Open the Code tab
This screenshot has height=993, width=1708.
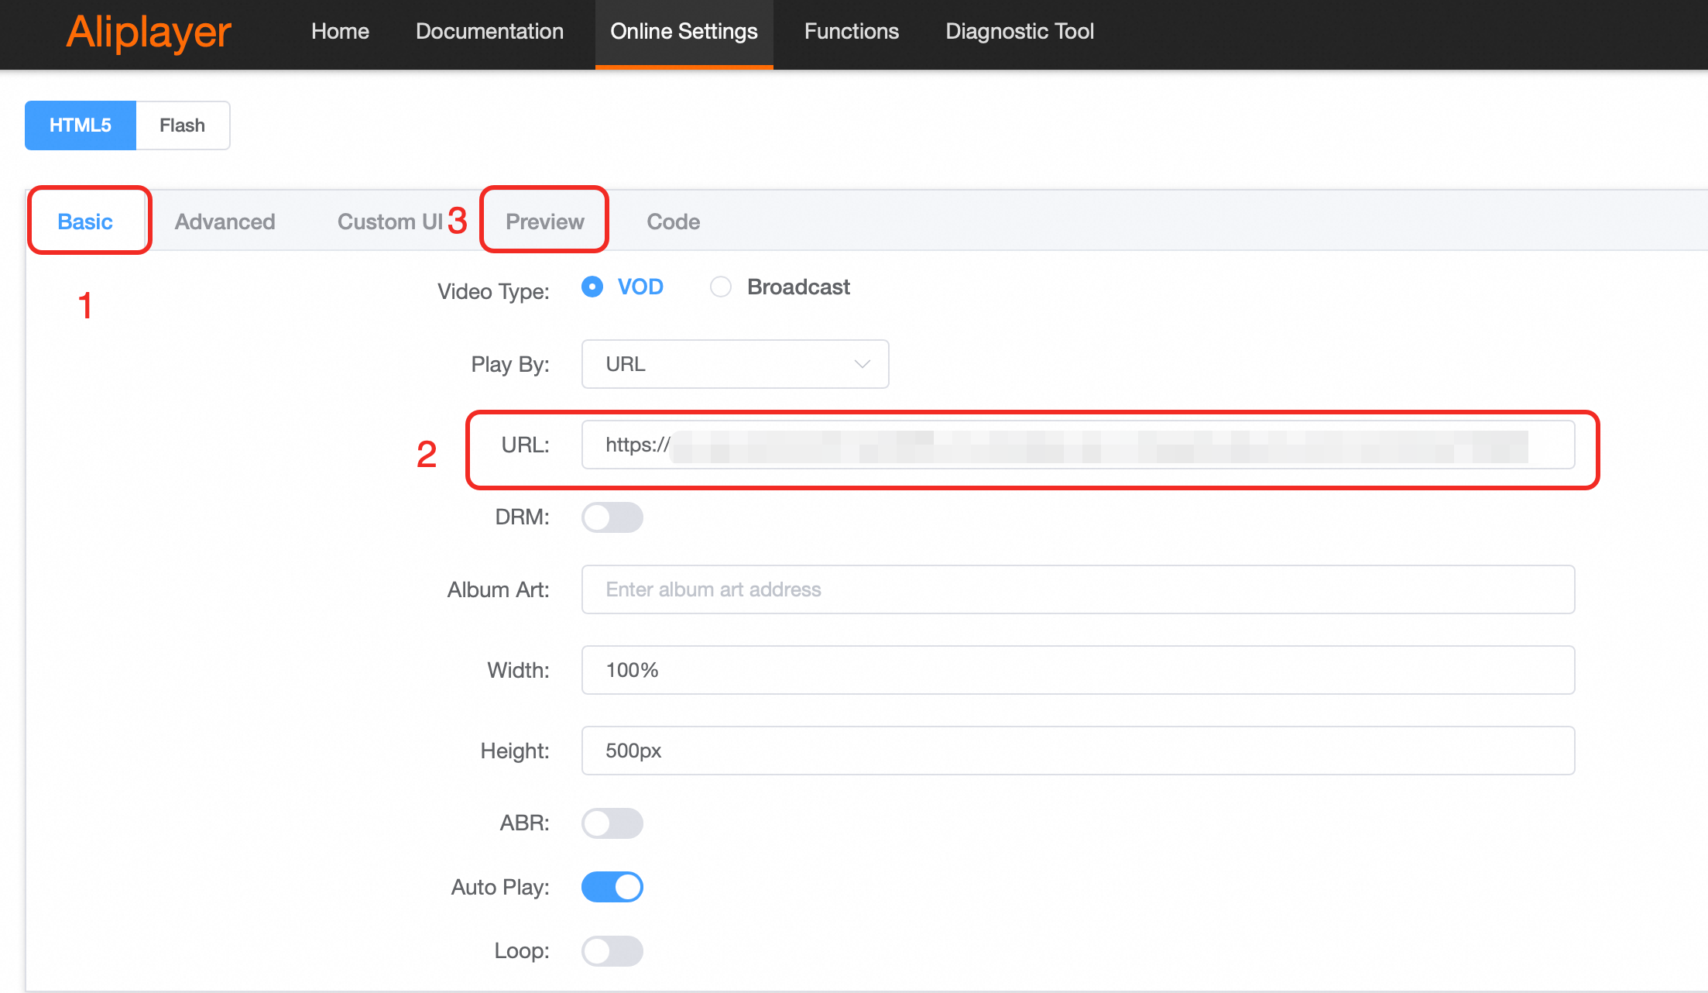673,222
